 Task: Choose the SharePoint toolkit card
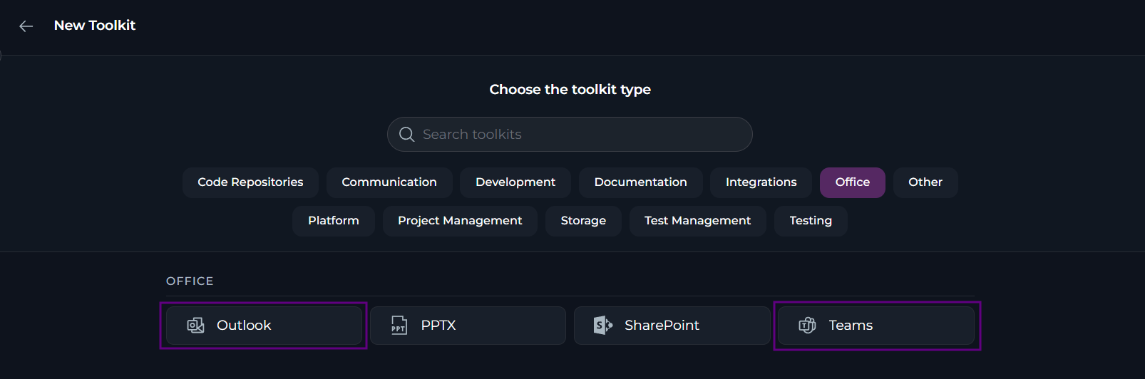(672, 326)
